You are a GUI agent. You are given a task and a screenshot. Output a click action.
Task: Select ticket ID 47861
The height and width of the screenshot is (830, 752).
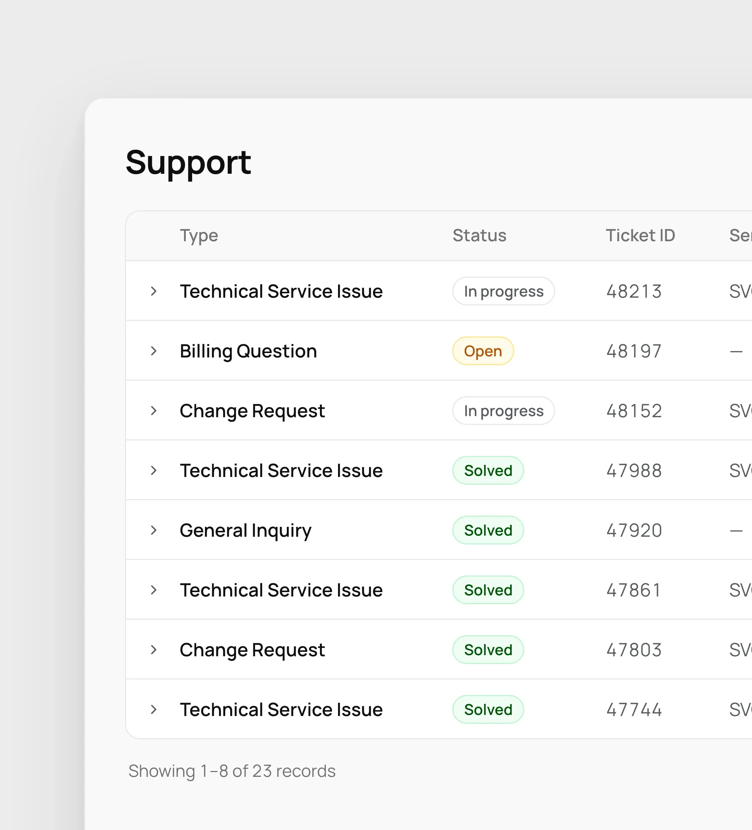[634, 590]
